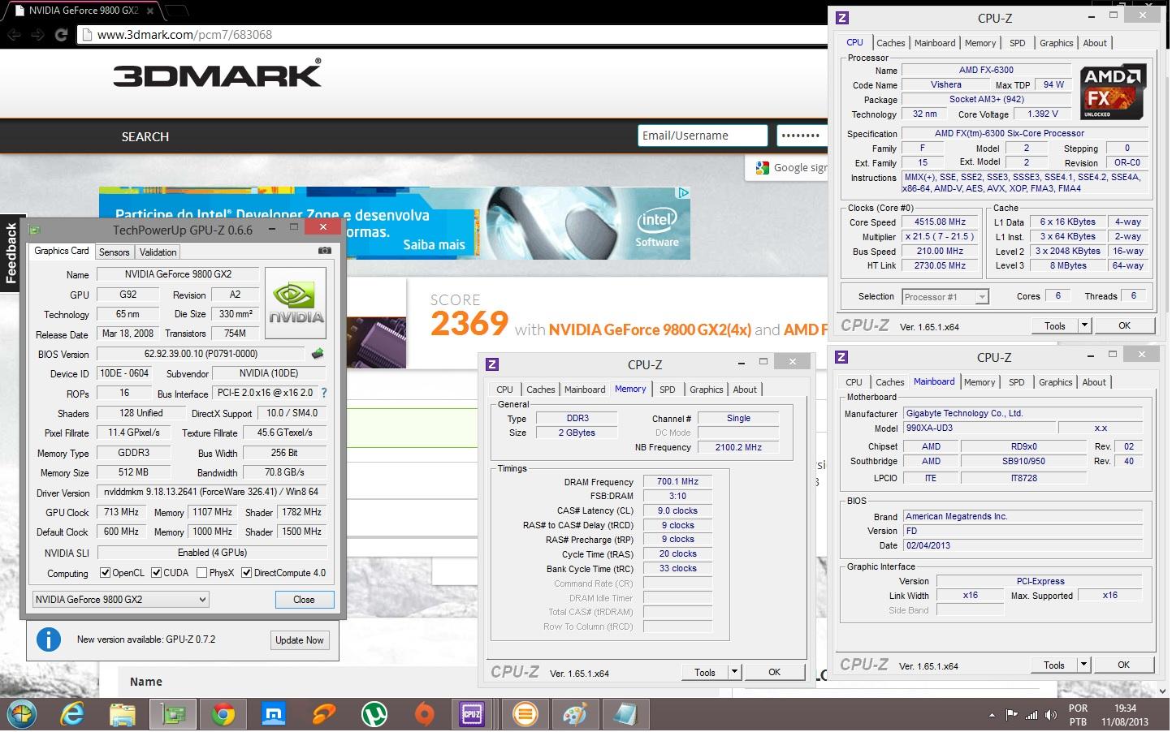Click the BIOS save chip icon in GPU-Z
The image size is (1172, 732).
pos(318,354)
